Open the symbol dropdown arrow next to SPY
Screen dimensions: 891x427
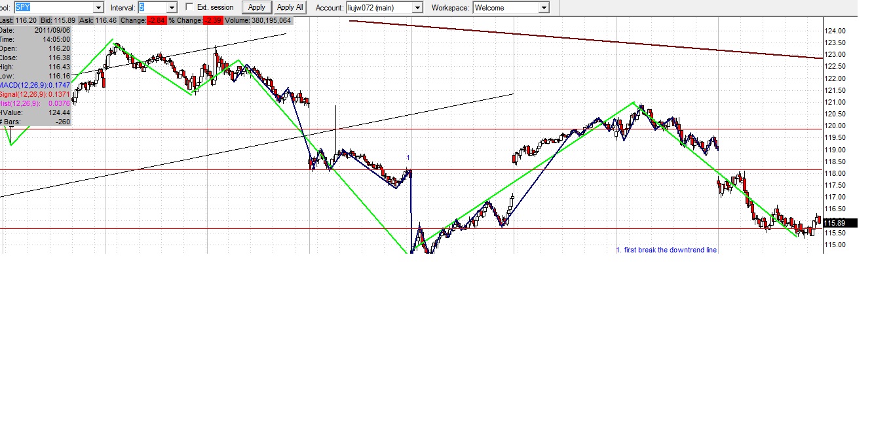click(x=98, y=7)
